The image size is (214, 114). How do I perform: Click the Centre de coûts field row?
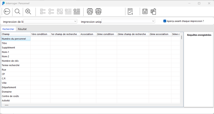tap(16, 96)
